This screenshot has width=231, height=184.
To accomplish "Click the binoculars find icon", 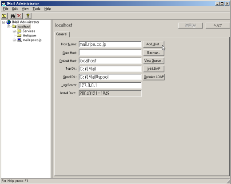I will [13, 16].
